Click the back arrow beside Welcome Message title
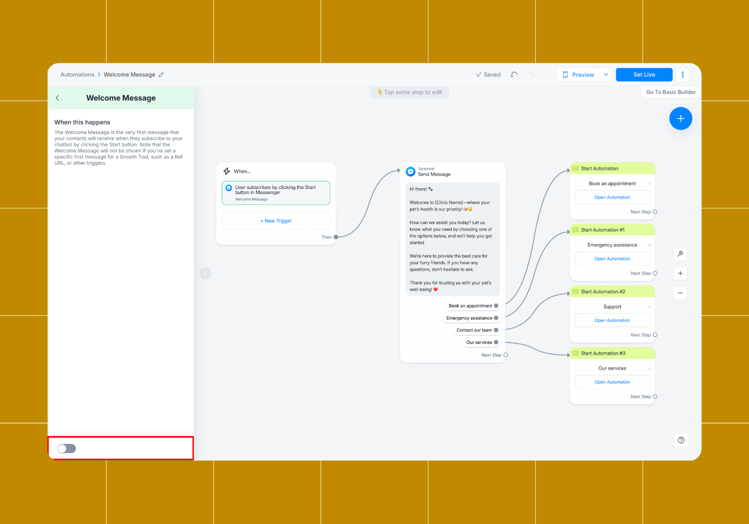 point(57,98)
